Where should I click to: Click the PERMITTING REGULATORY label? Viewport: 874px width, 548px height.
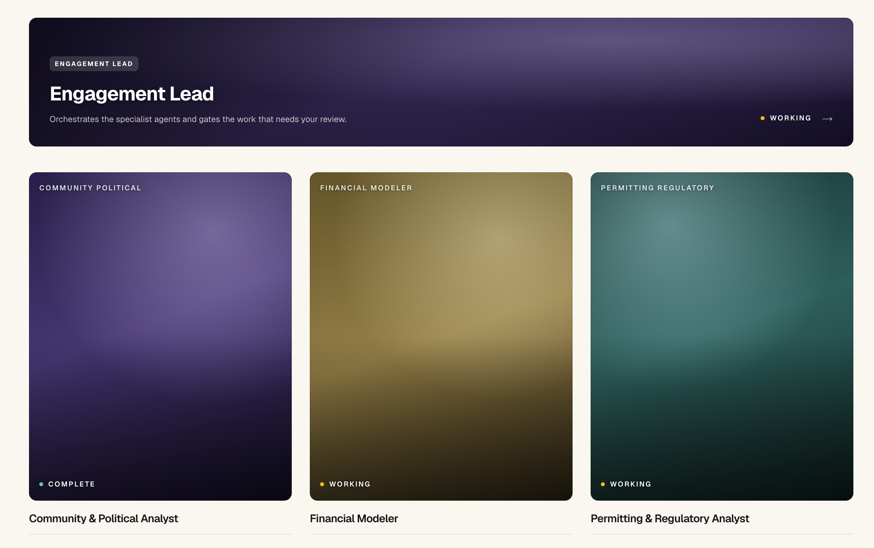pyautogui.click(x=657, y=188)
